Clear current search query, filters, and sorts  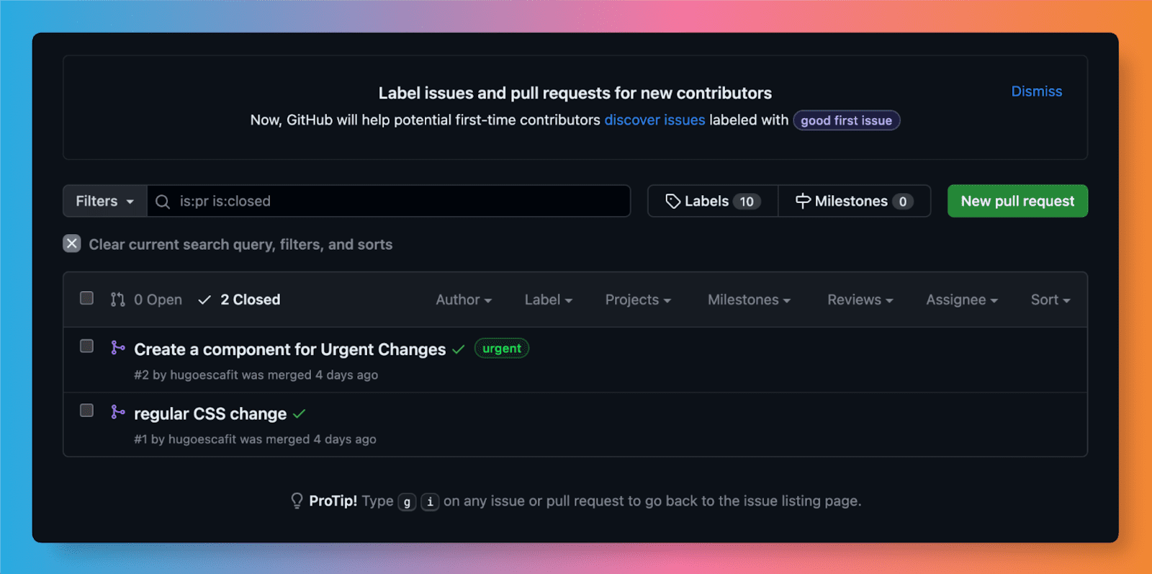pos(228,244)
